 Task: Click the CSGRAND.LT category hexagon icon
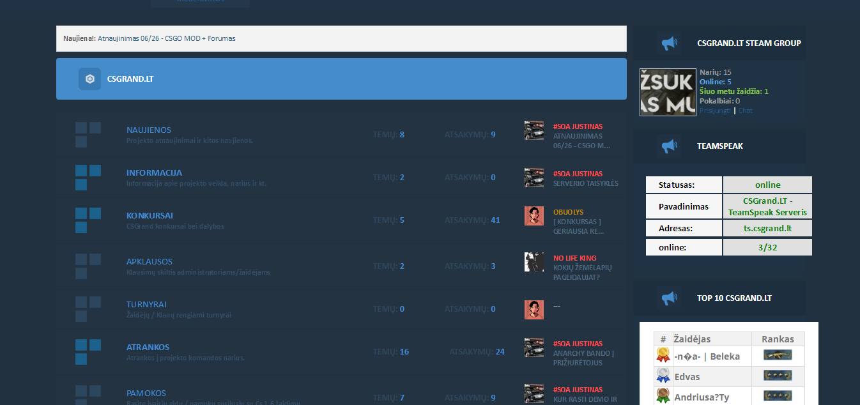pos(89,79)
